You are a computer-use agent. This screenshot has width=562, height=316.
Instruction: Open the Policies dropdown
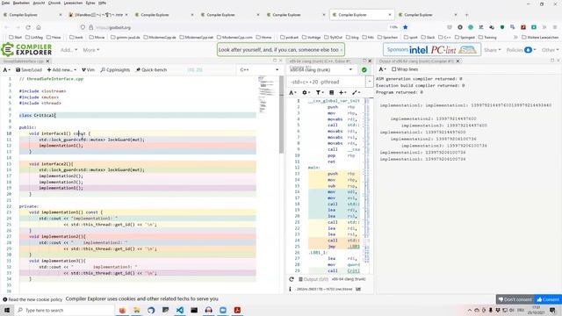[x=521, y=50]
